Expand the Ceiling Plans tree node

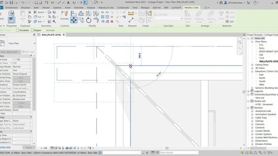click(x=252, y=65)
